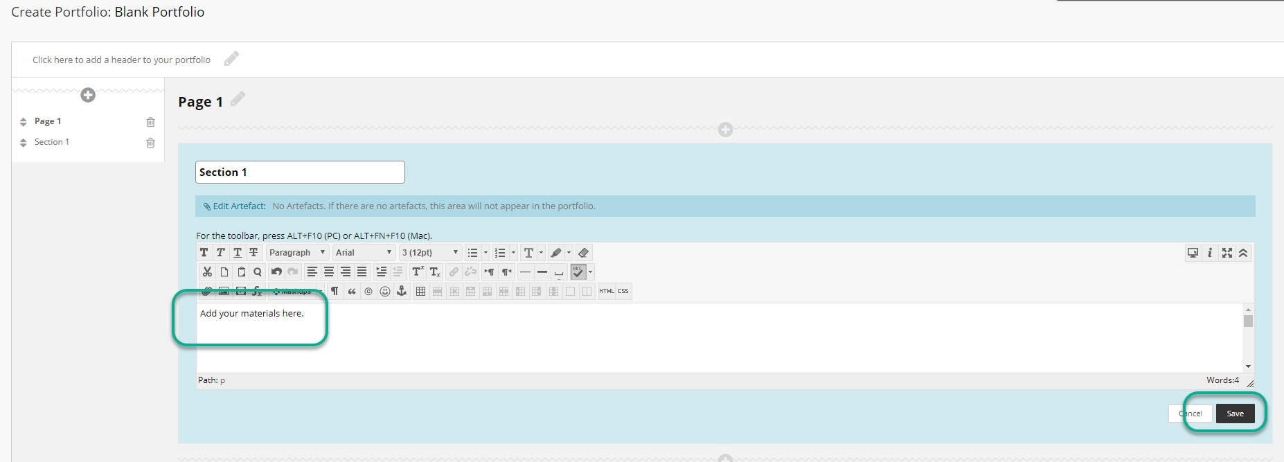Select Section 1 in the left sidebar
This screenshot has height=462, width=1284.
pyautogui.click(x=52, y=142)
